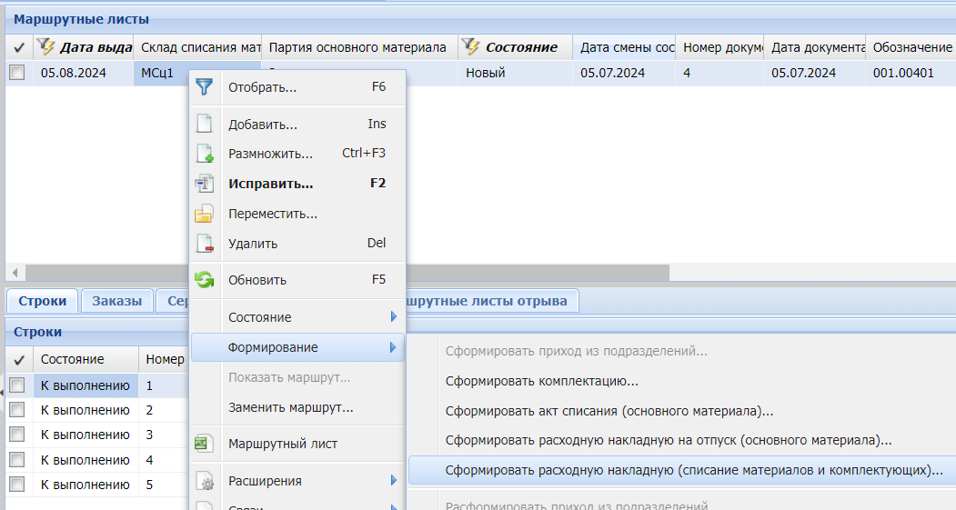Tick the checkbox for Строки row 1
This screenshot has width=956, height=510.
pos(16,385)
